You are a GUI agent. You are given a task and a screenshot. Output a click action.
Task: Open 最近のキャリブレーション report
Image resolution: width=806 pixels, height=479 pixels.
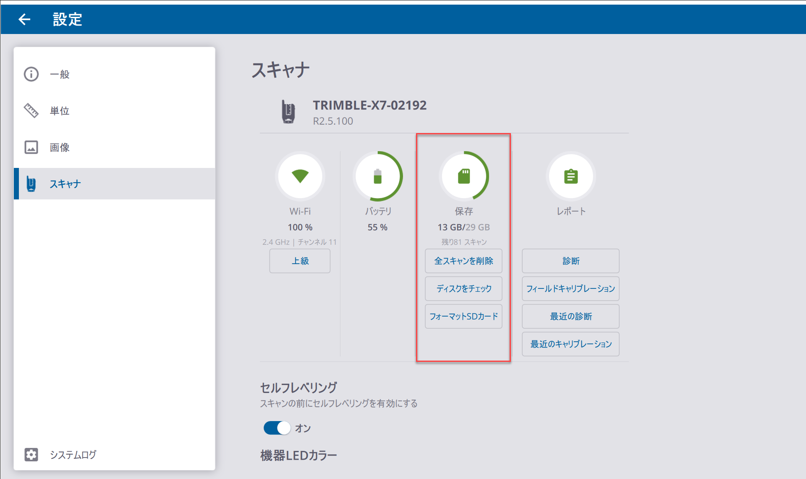click(570, 344)
